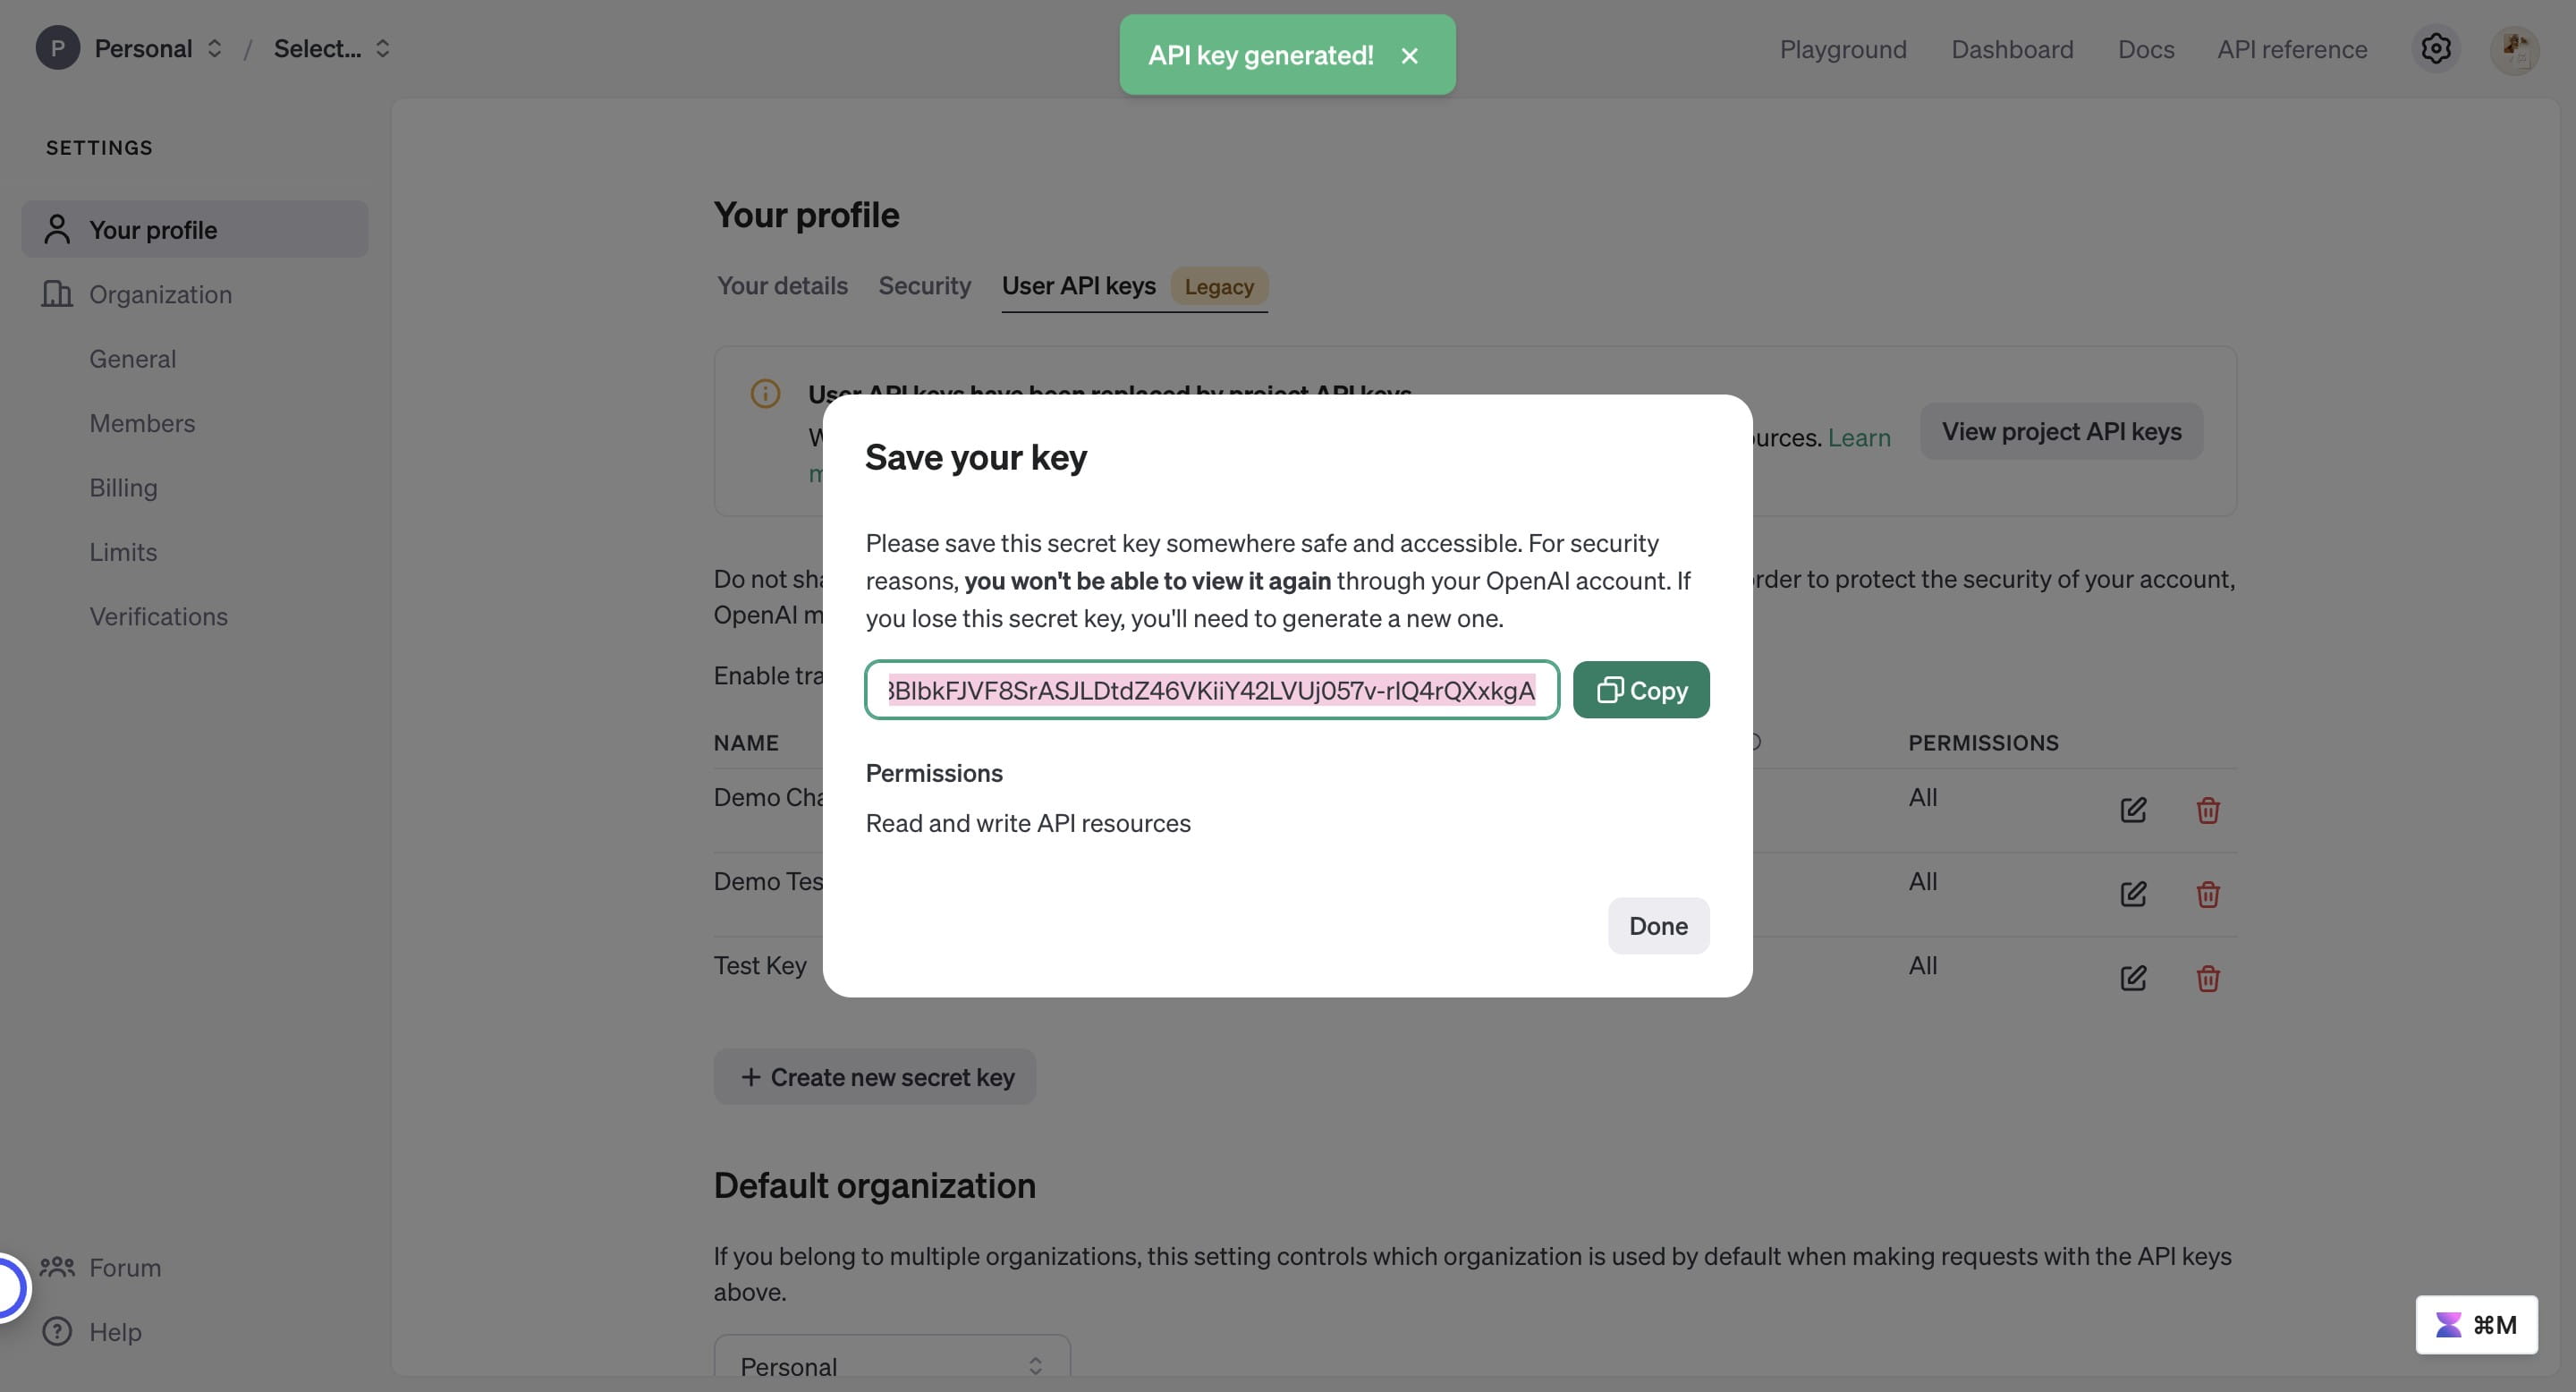Open the Docs page
Image resolution: width=2576 pixels, height=1392 pixels.
tap(2146, 49)
